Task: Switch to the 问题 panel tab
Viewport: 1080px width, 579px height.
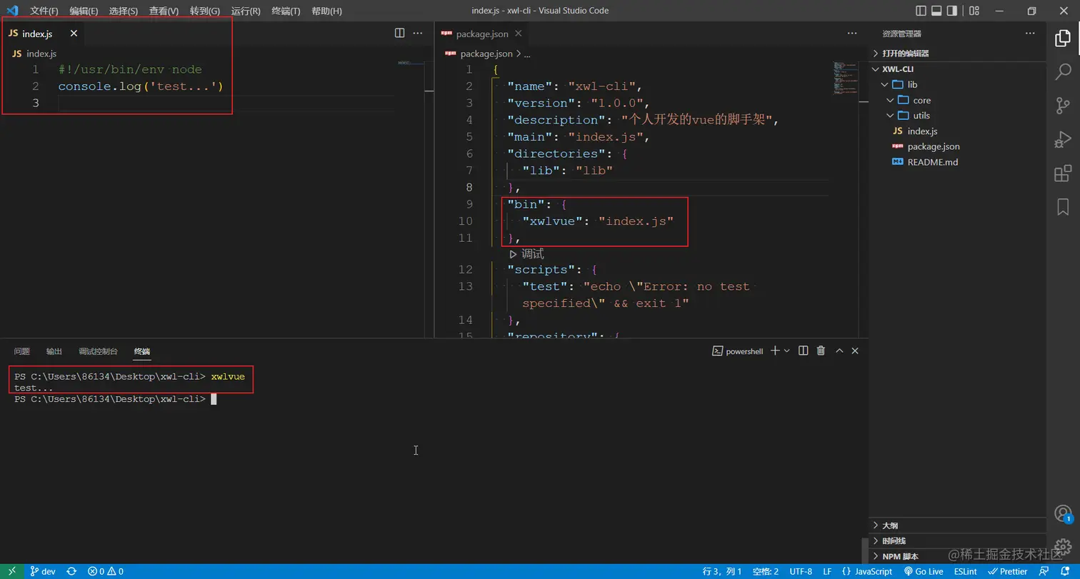Action: (x=22, y=351)
